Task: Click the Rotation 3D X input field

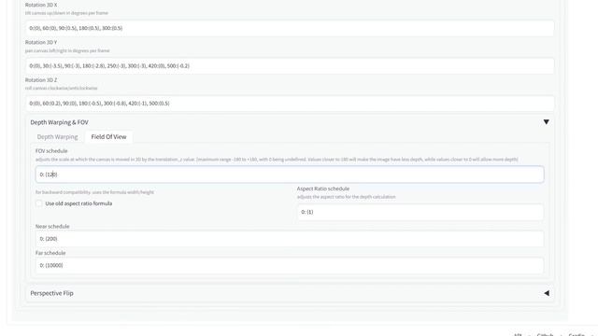Action: [290, 28]
